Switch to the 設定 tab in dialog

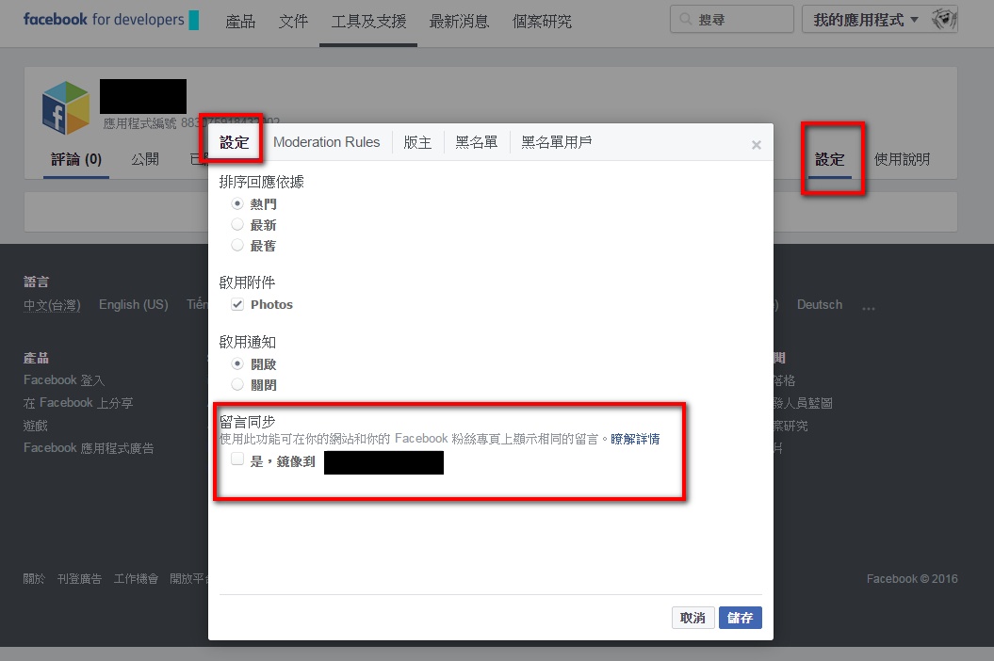[x=235, y=142]
